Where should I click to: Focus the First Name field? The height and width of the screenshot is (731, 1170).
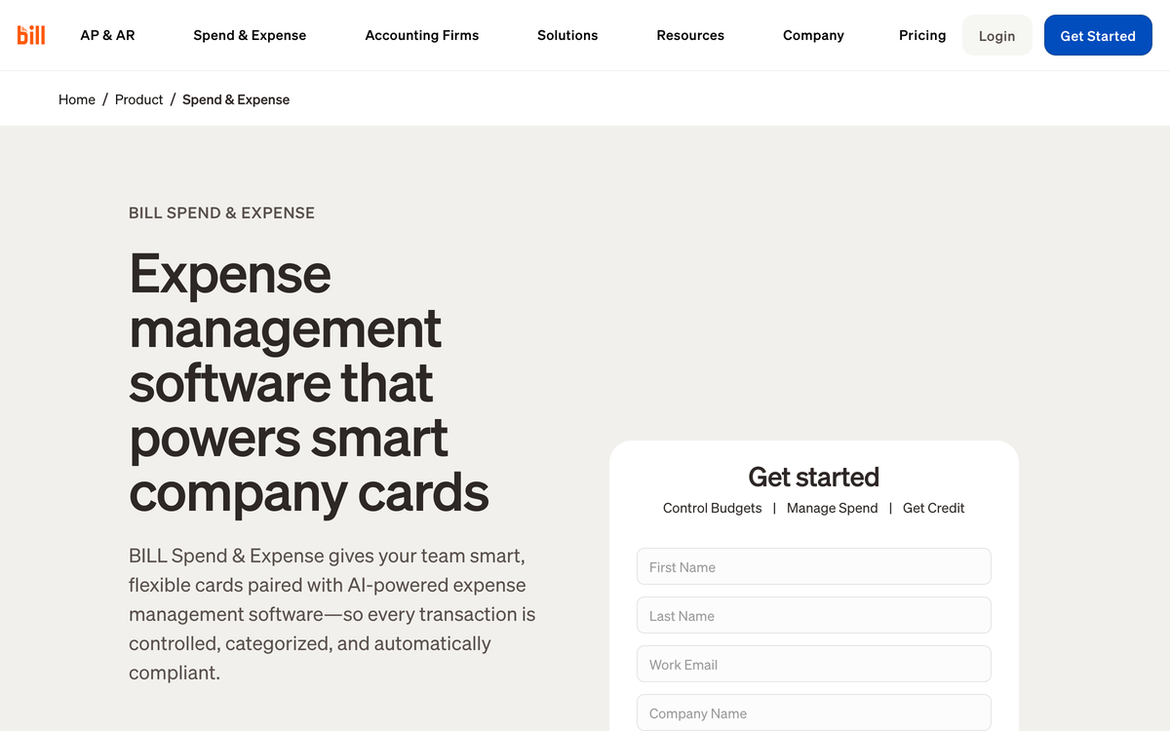coord(814,566)
